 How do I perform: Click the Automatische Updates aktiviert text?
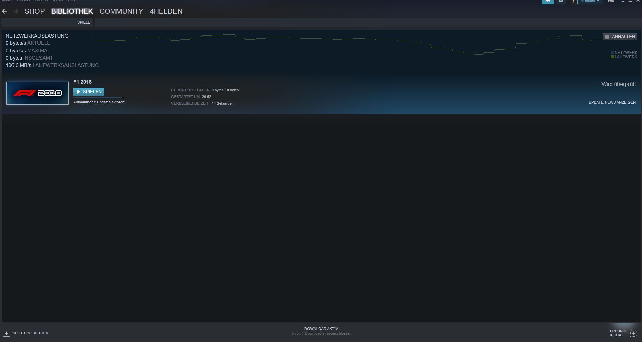pos(99,102)
